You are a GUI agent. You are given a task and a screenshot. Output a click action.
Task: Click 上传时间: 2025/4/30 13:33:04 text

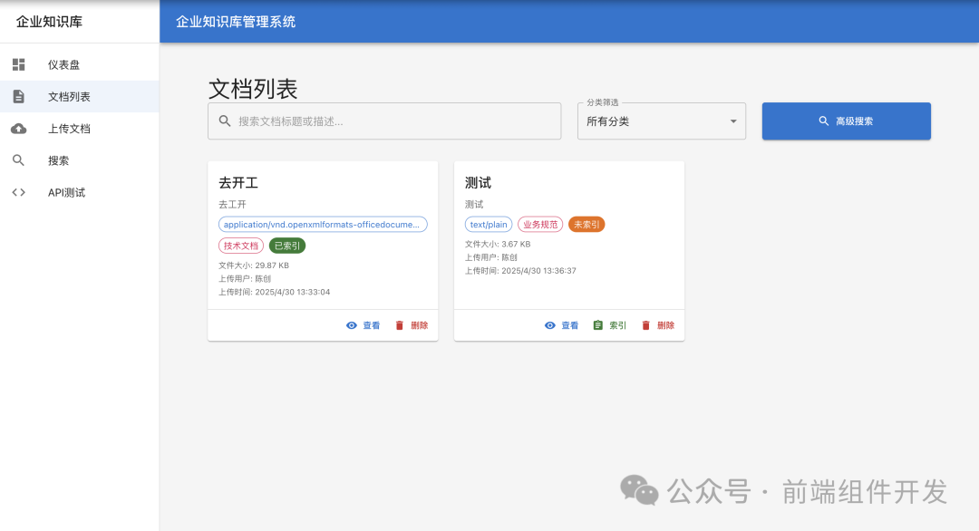(274, 292)
